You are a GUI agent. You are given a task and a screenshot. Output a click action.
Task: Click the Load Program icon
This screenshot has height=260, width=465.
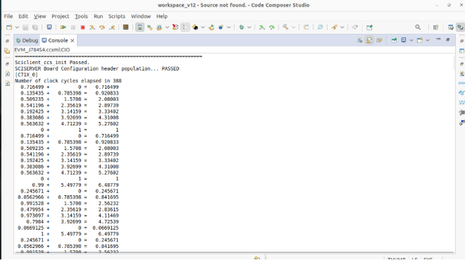[159, 27]
